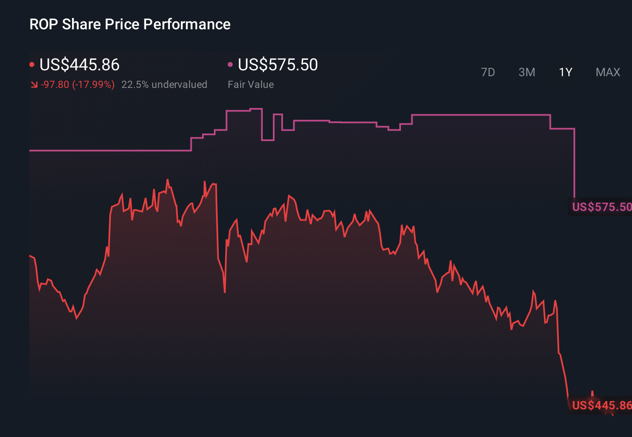Viewport: 632px width, 437px height.
Task: Click the downward arrow next to -97.80
Action: (x=34, y=85)
